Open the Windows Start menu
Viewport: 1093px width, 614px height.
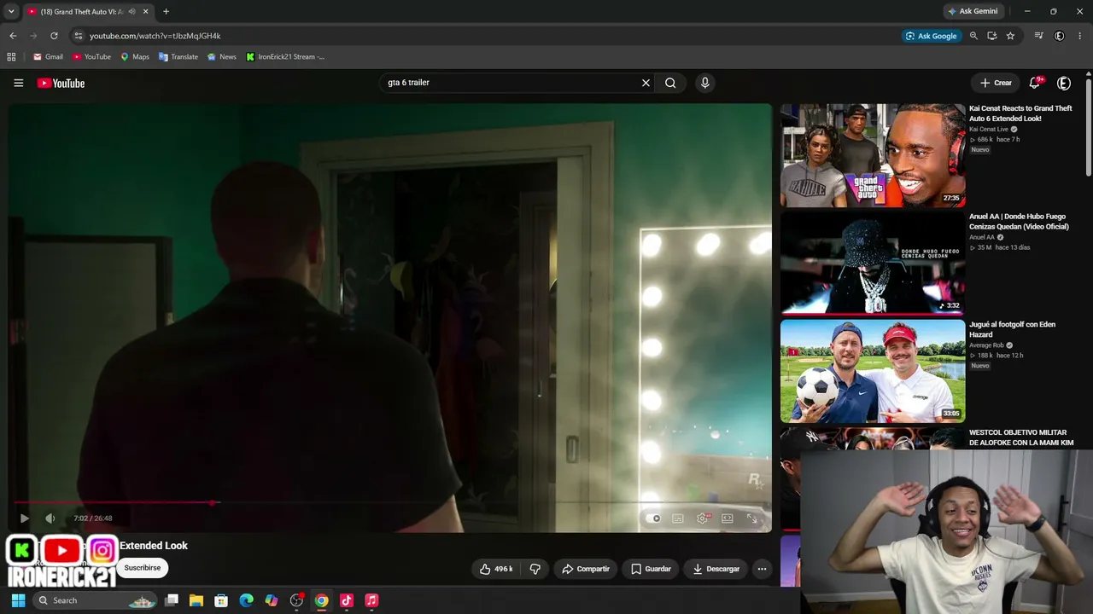(x=18, y=600)
